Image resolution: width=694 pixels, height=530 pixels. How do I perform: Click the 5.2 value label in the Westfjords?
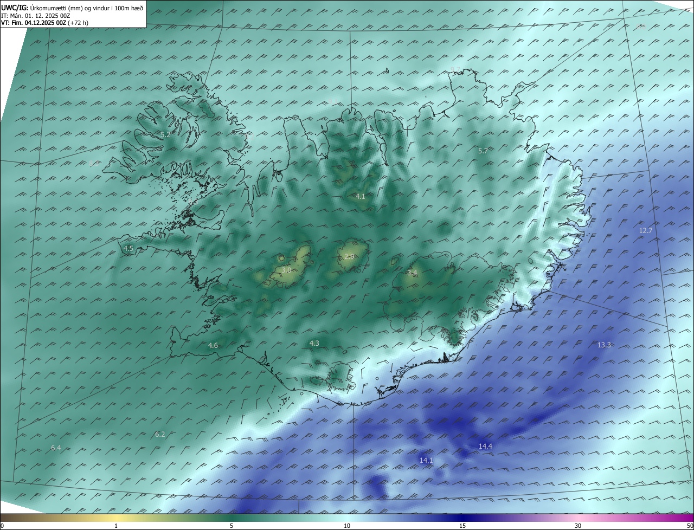[x=165, y=134]
